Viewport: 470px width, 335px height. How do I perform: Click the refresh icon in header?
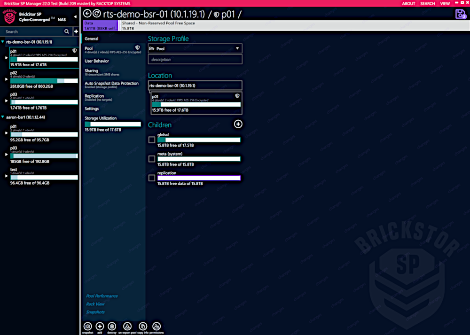96,14
